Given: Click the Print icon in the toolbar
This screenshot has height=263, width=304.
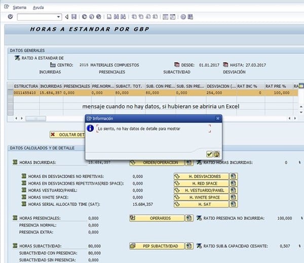Looking at the screenshot, I should pyautogui.click(x=109, y=17).
